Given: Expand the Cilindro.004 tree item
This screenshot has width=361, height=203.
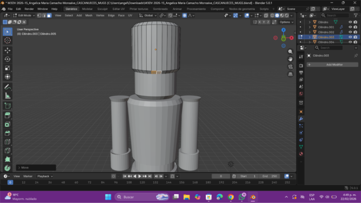Looking at the screenshot, I should pyautogui.click(x=310, y=42).
